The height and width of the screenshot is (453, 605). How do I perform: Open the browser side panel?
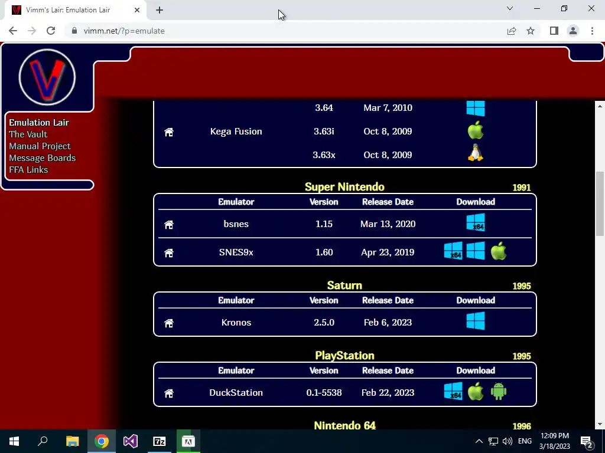[x=554, y=31]
